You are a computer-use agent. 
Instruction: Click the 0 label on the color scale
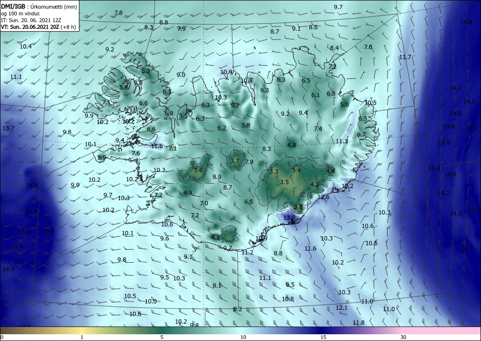pyautogui.click(x=2, y=338)
